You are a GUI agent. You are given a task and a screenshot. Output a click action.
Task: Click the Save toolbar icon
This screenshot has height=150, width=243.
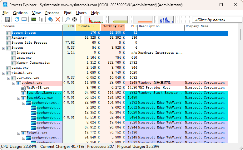click(x=7, y=19)
